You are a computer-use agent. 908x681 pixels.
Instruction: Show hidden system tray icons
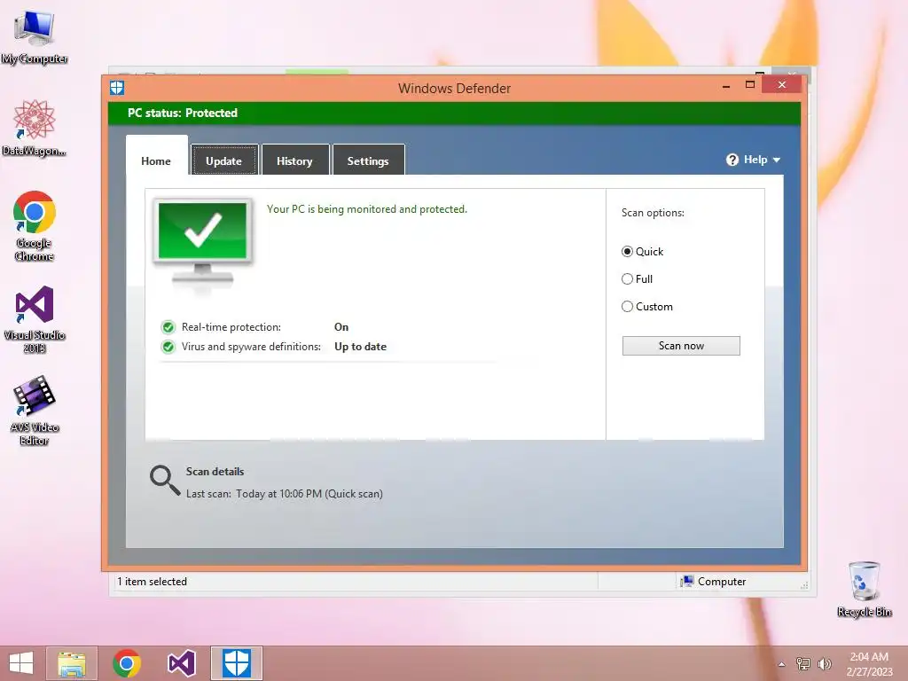pos(781,664)
